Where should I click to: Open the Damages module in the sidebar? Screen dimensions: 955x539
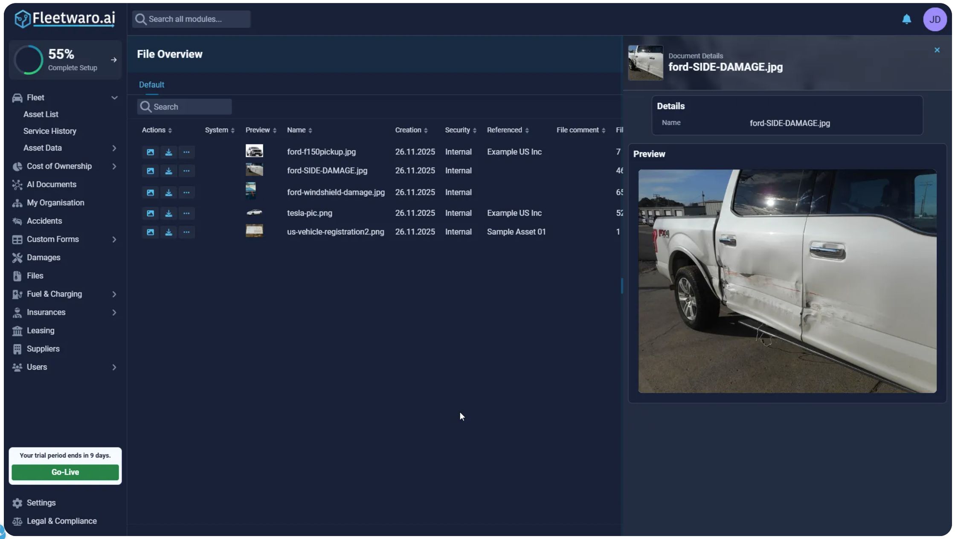pyautogui.click(x=43, y=258)
